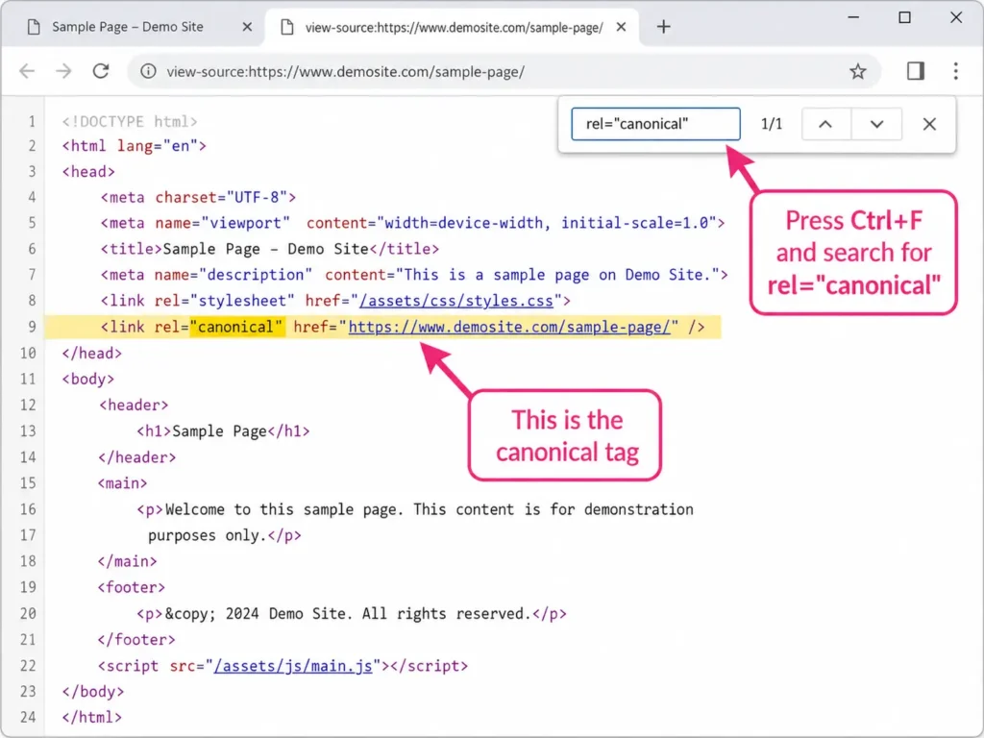Focus the find-in-page search field

click(x=655, y=124)
